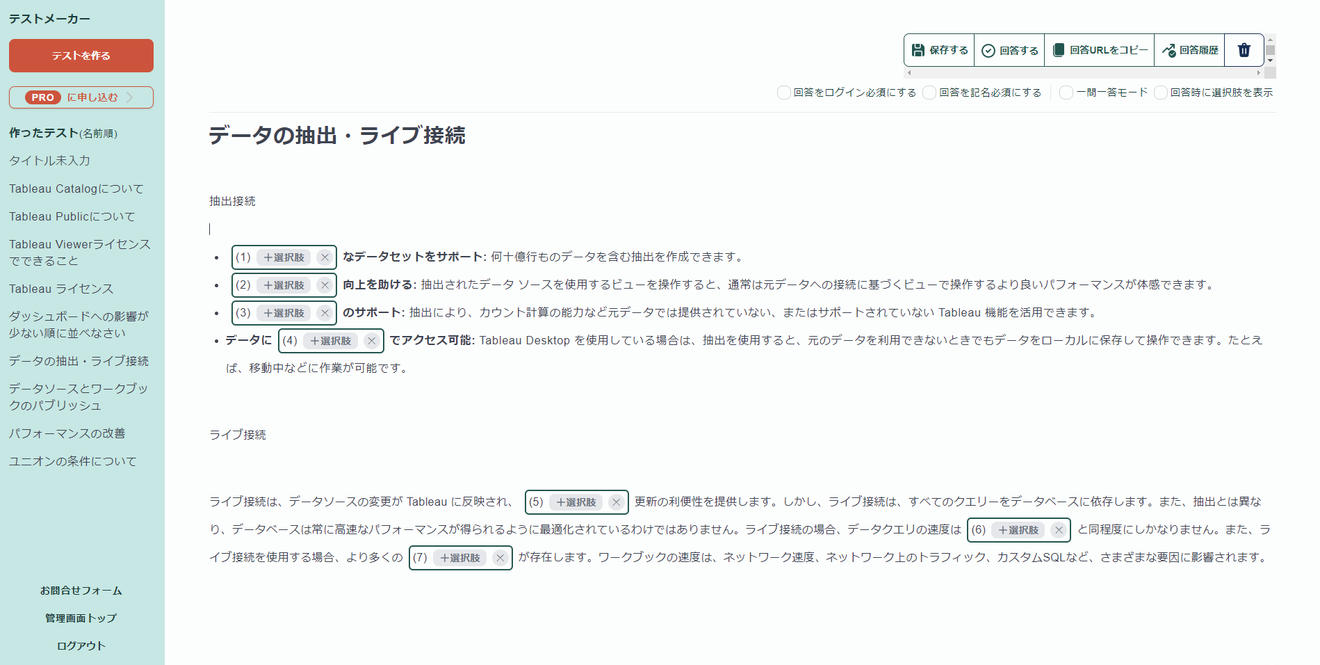Turn on 一問一答モード
The width and height of the screenshot is (1320, 665).
(1066, 93)
